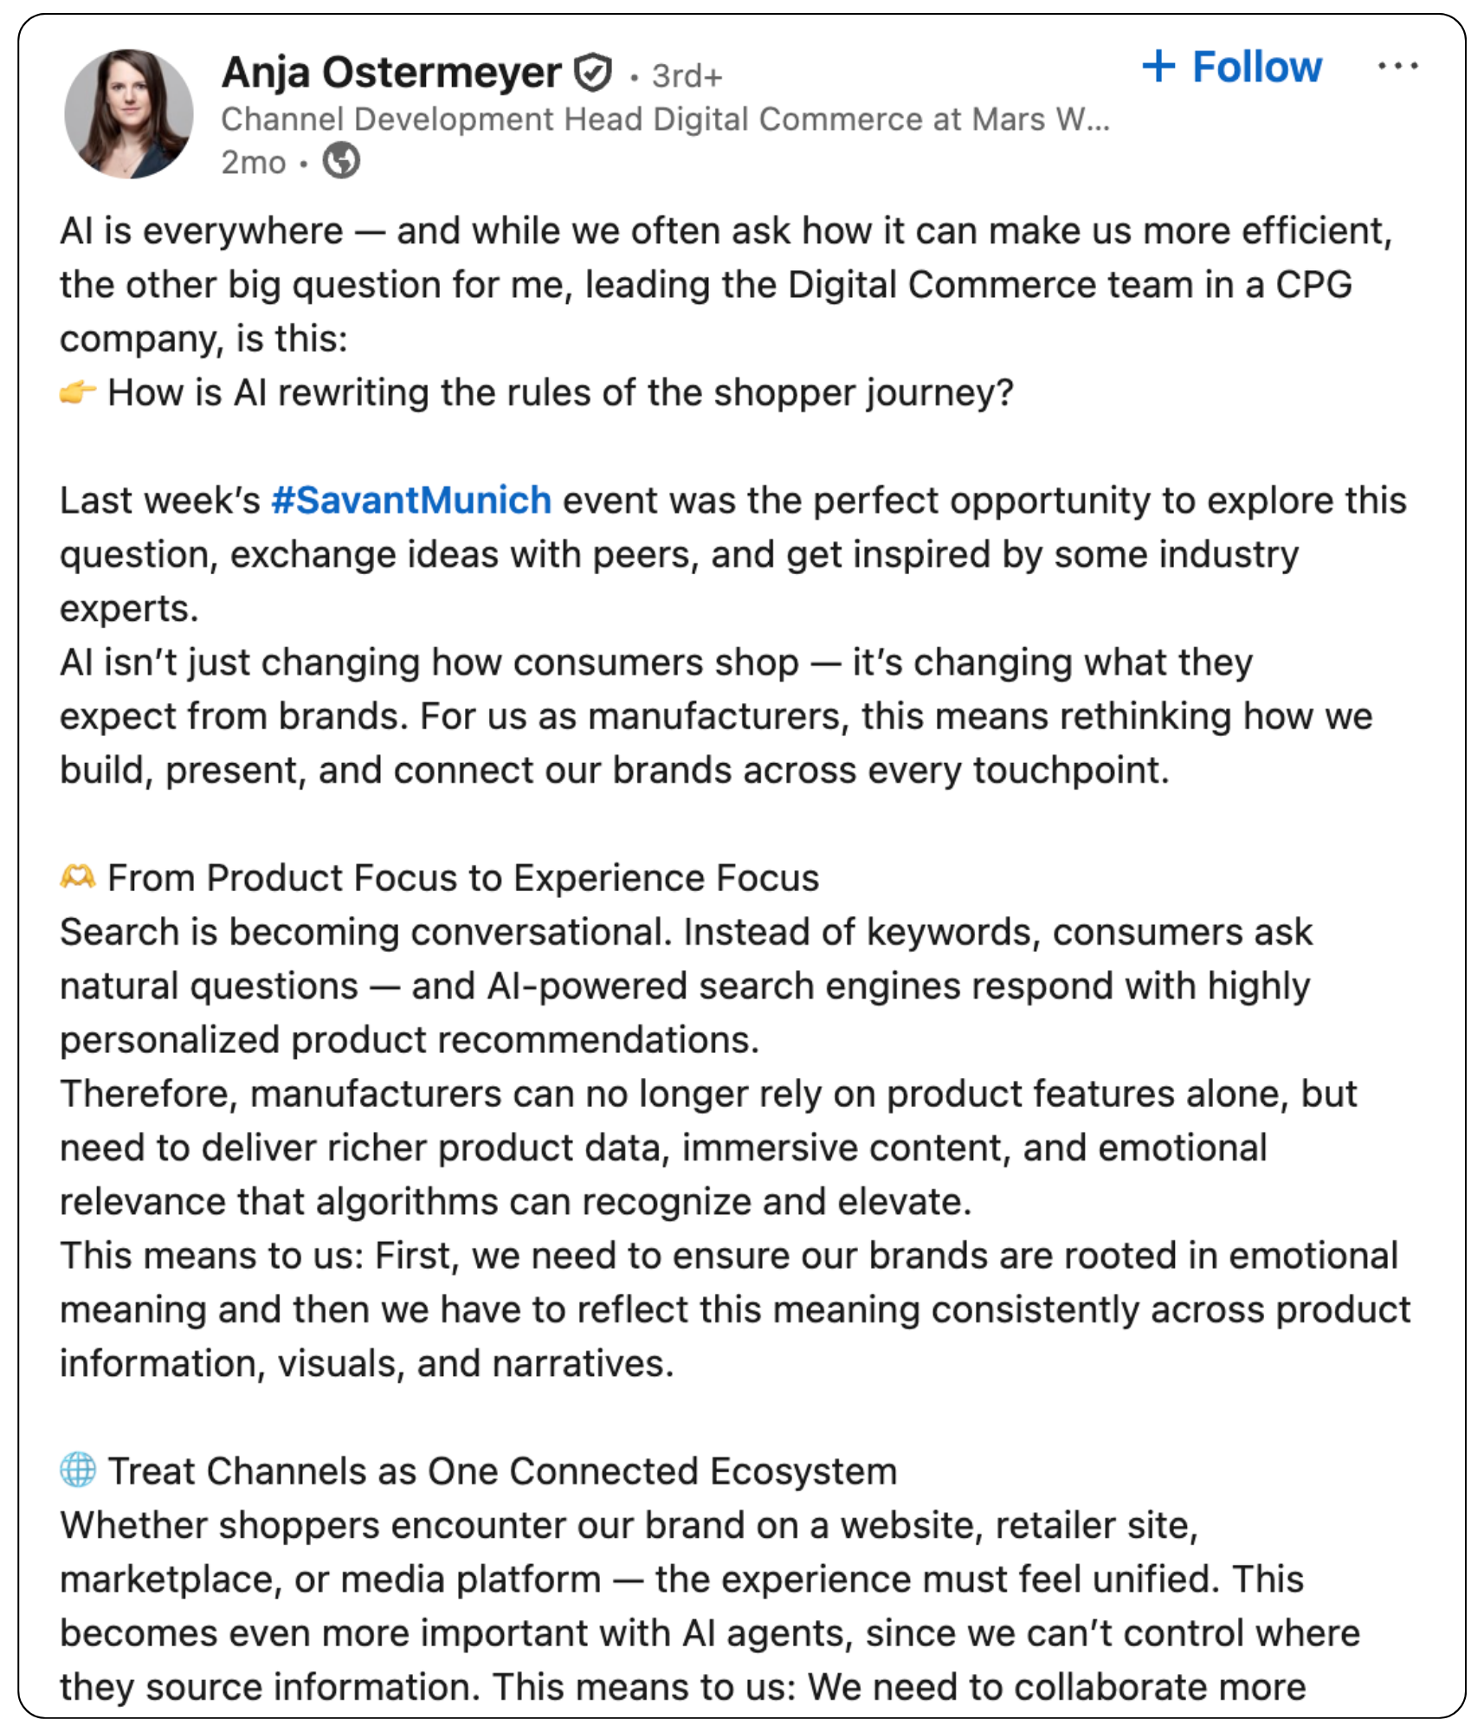Click the 2mo post timestamp
This screenshot has width=1484, height=1732.
point(253,162)
